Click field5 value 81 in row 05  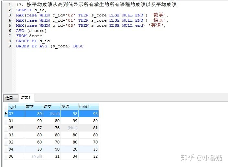(x=89, y=128)
